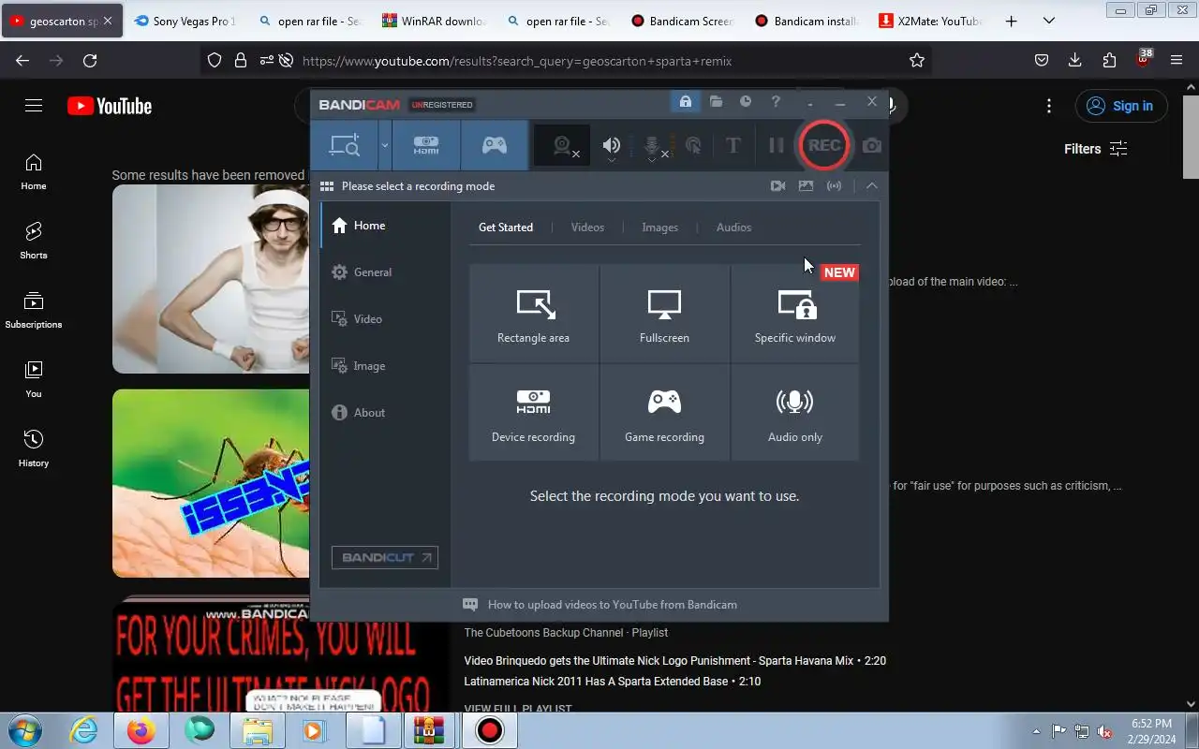Click the lock icon in Bandicam title bar
Image resolution: width=1199 pixels, height=749 pixels.
[x=686, y=102]
